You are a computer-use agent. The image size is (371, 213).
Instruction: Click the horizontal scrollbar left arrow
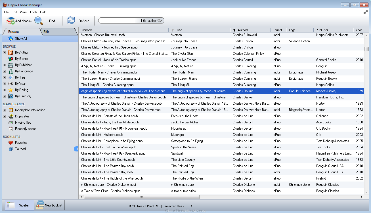81,197
